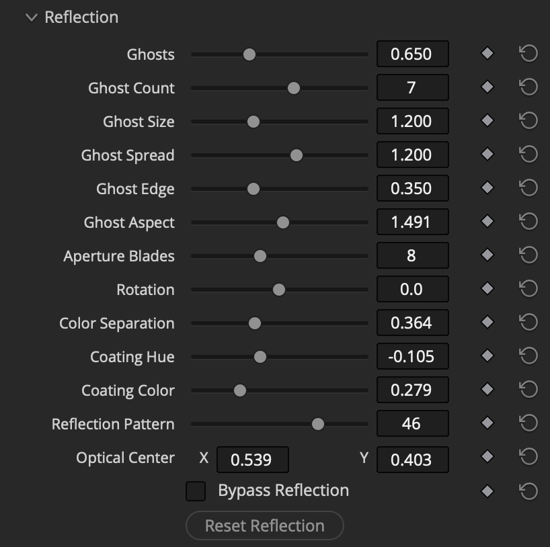Add keyframe for Ghost Spread
Screen dimensions: 550x547
click(487, 155)
